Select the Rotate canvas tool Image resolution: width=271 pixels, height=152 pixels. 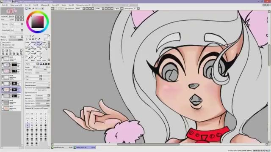(x=33, y=39)
